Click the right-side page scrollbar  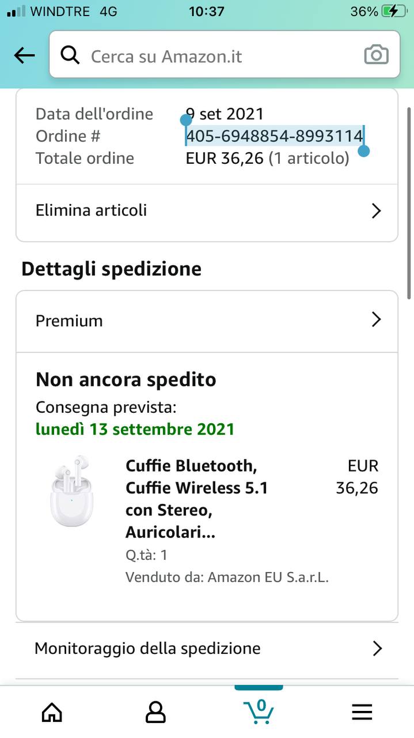[409, 202]
